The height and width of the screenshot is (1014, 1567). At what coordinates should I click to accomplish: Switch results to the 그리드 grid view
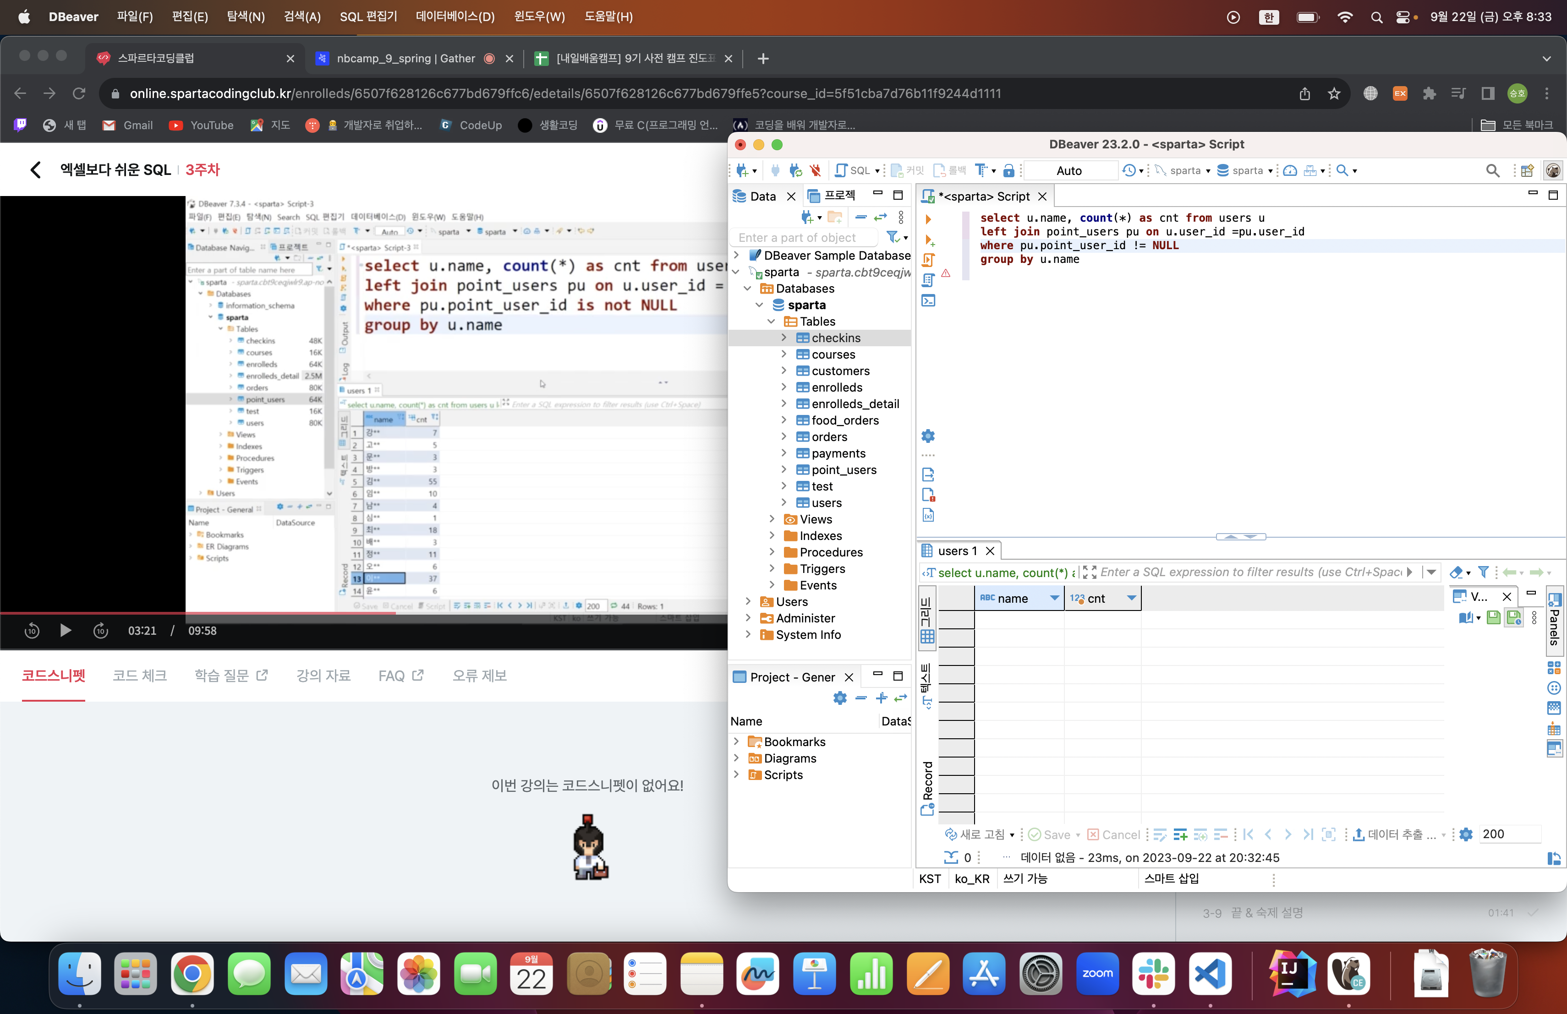click(927, 620)
